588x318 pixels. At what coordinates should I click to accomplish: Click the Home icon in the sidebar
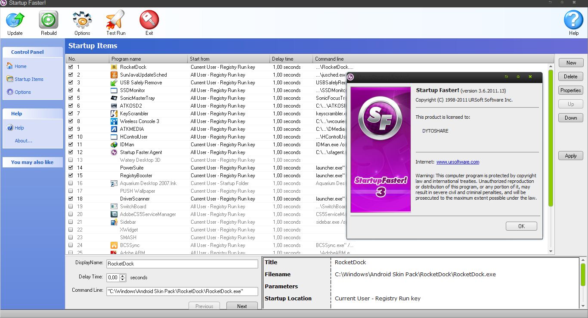click(x=19, y=66)
